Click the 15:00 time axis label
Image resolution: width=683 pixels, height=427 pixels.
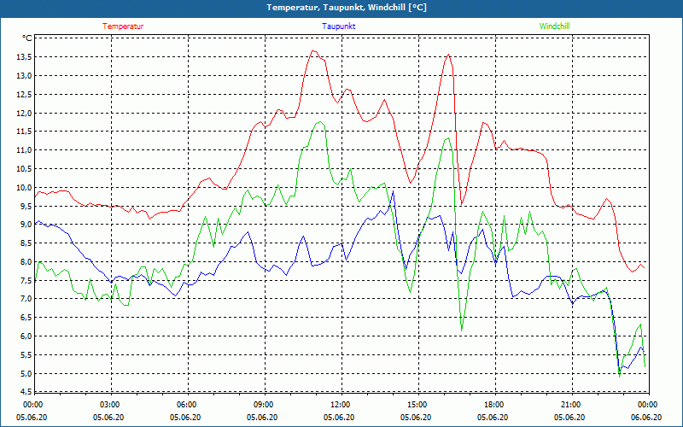point(416,405)
